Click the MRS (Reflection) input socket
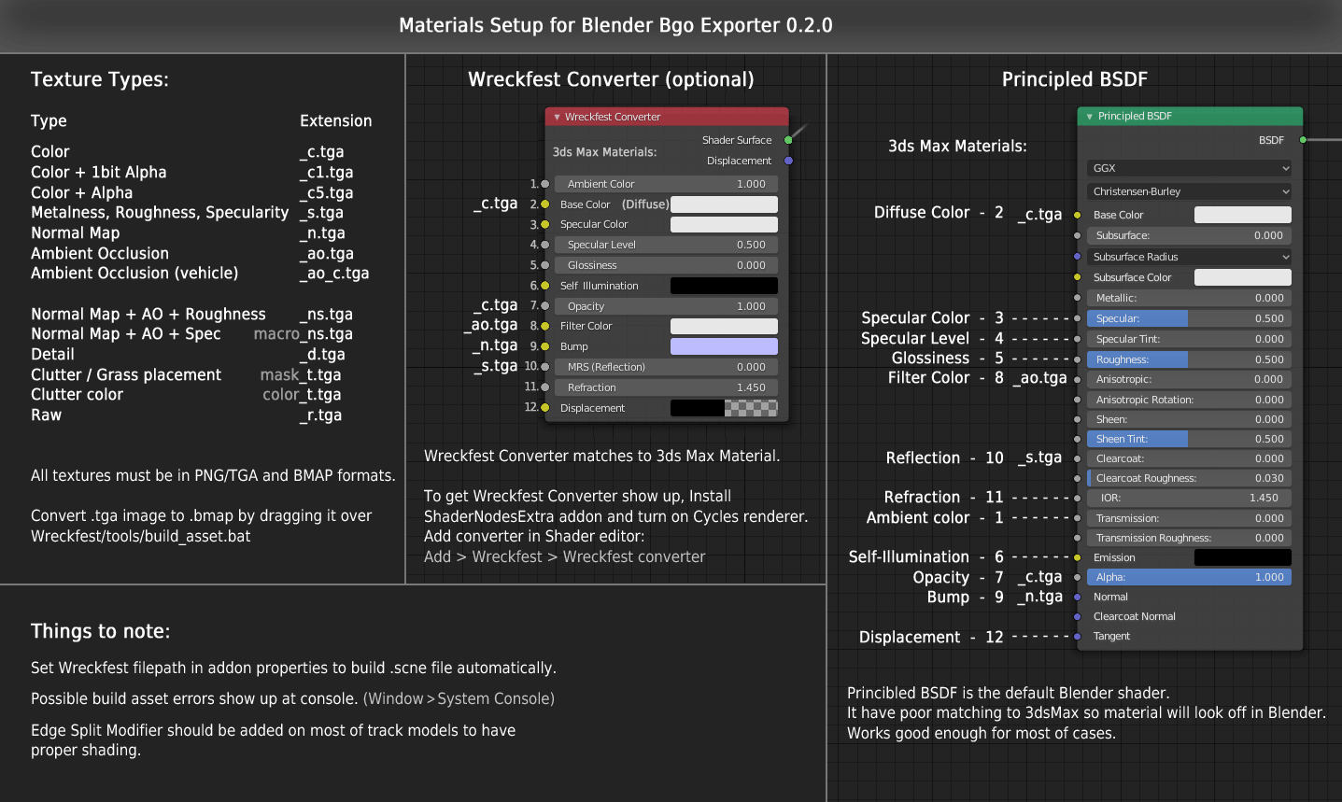 (545, 367)
